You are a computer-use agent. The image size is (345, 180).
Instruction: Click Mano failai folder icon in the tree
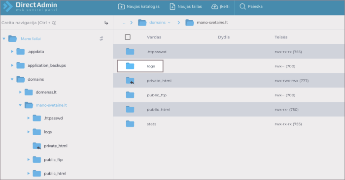pyautogui.click(x=12, y=39)
